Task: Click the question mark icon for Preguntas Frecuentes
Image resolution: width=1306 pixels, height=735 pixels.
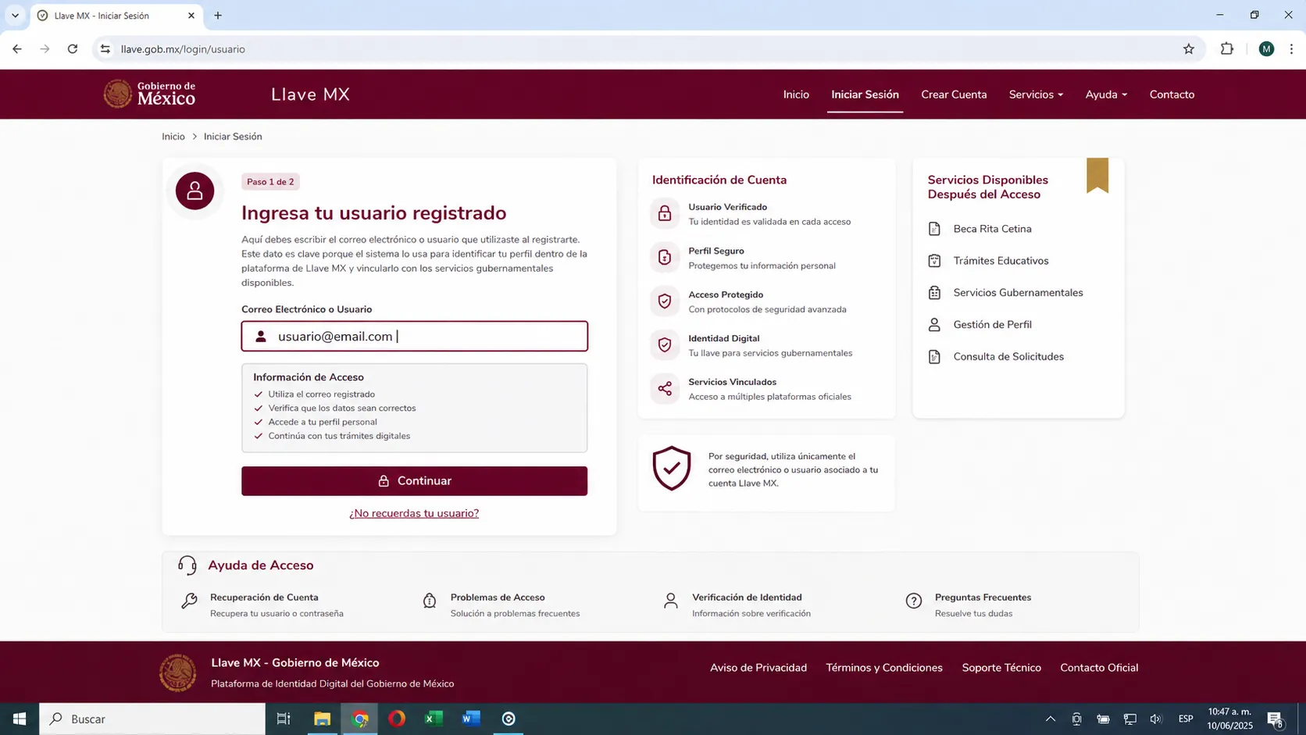Action: pyautogui.click(x=914, y=601)
